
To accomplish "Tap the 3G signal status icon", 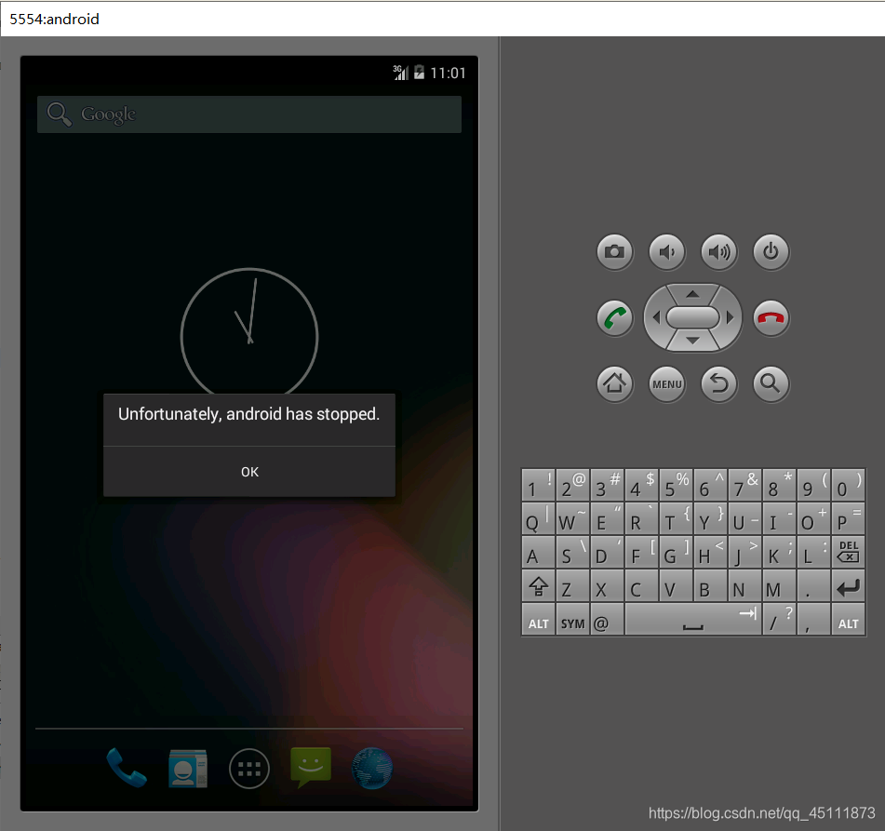I will [400, 73].
